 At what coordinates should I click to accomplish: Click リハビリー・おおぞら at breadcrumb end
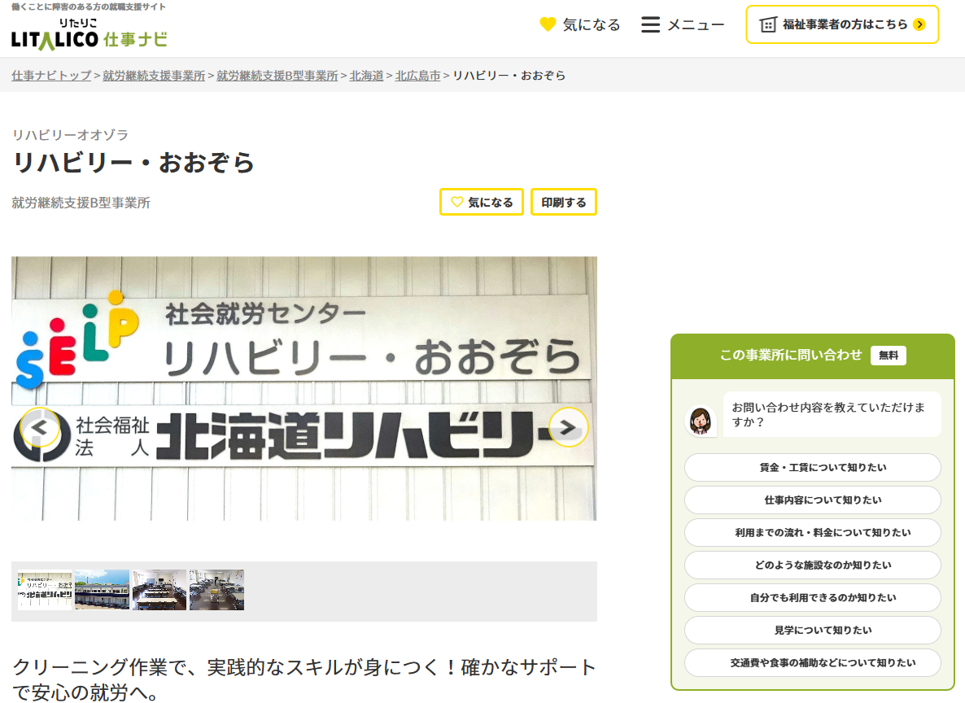tap(509, 75)
